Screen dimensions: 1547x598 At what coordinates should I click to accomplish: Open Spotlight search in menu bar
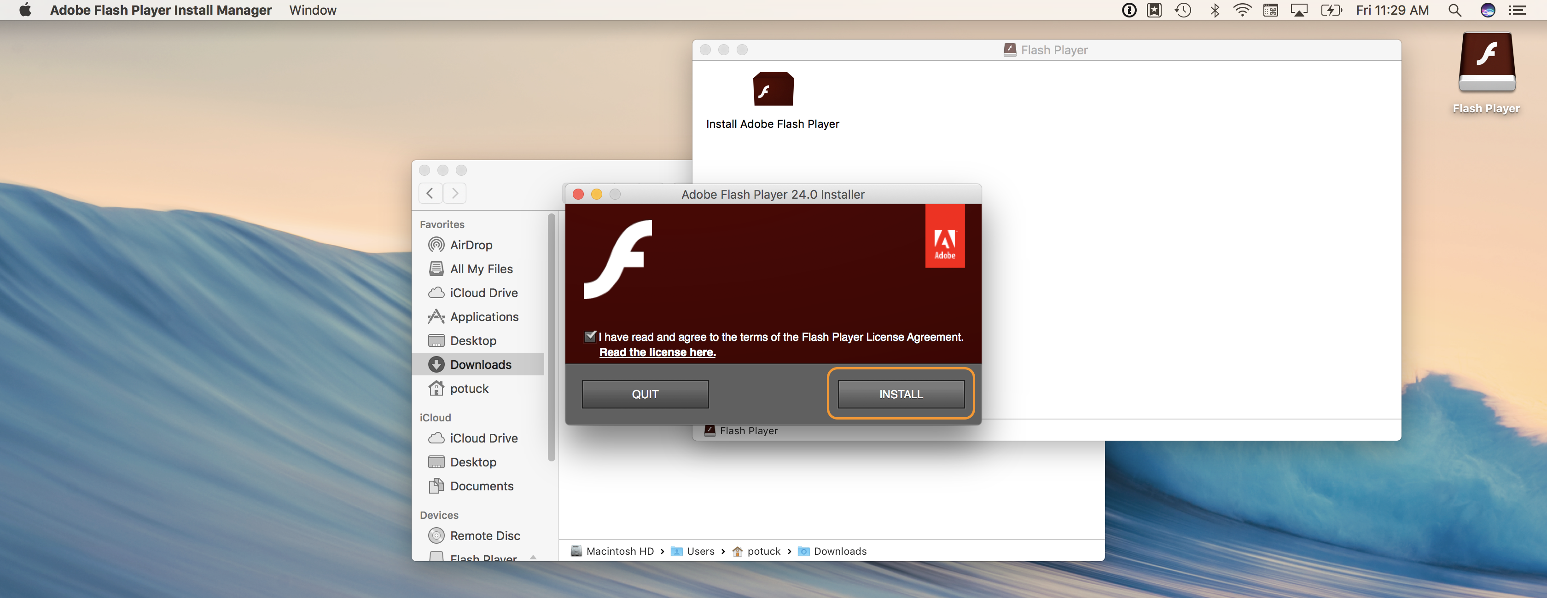point(1454,10)
